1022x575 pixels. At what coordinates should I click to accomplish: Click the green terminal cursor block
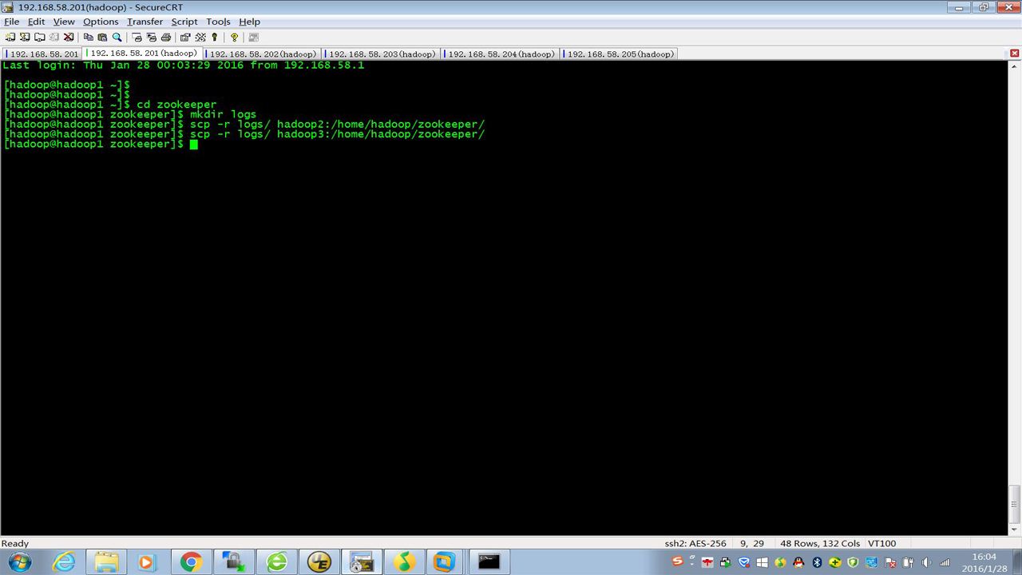194,145
